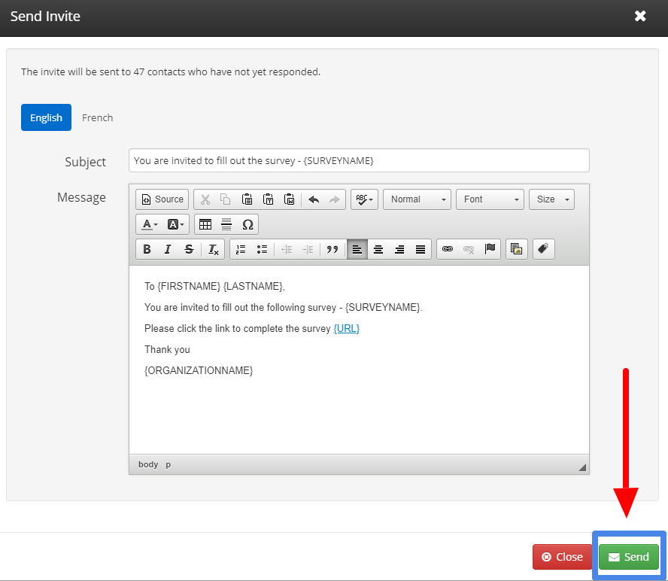Close the Send Invite dialog with the X

[640, 17]
